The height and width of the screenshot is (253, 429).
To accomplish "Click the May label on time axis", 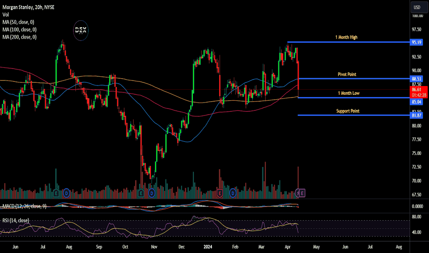I will click(x=316, y=247).
